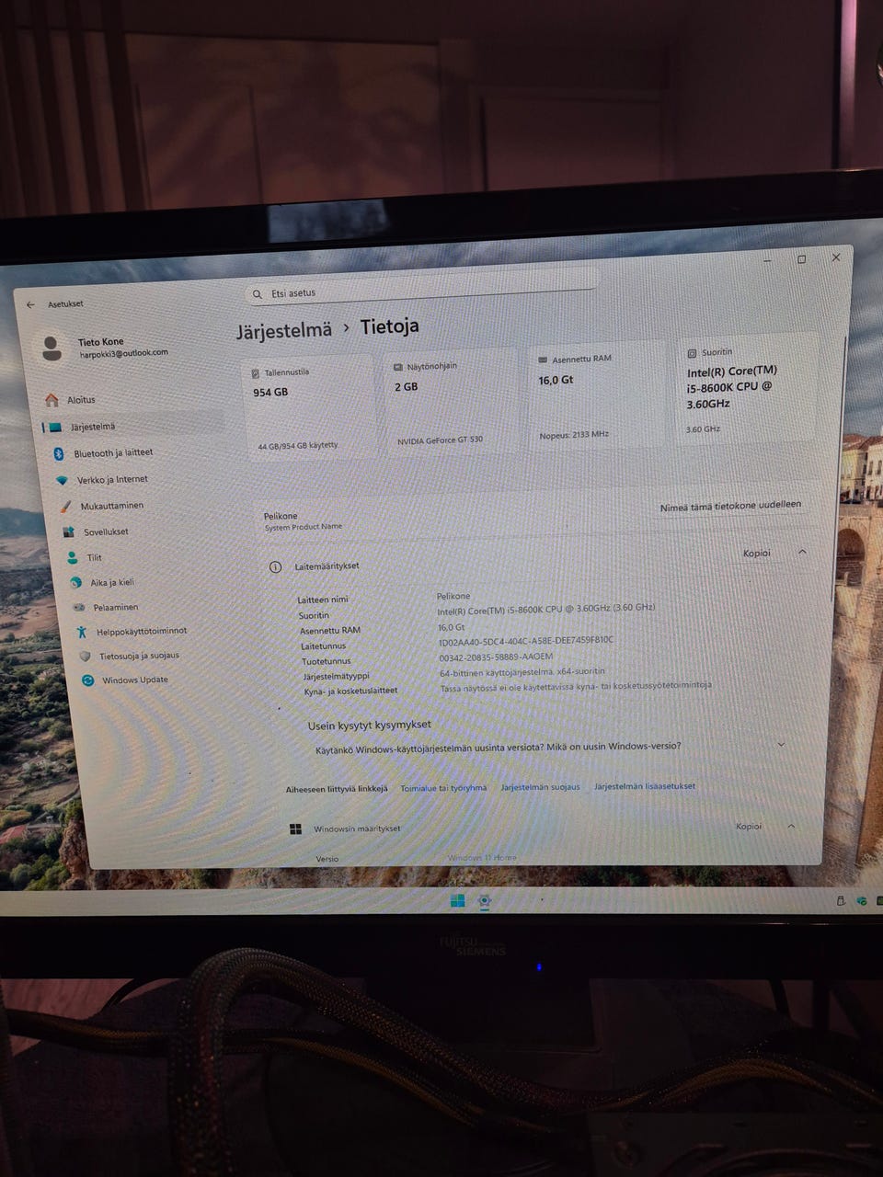Click the Verkko ja Internet wifi icon
The height and width of the screenshot is (1177, 883).
click(x=62, y=480)
